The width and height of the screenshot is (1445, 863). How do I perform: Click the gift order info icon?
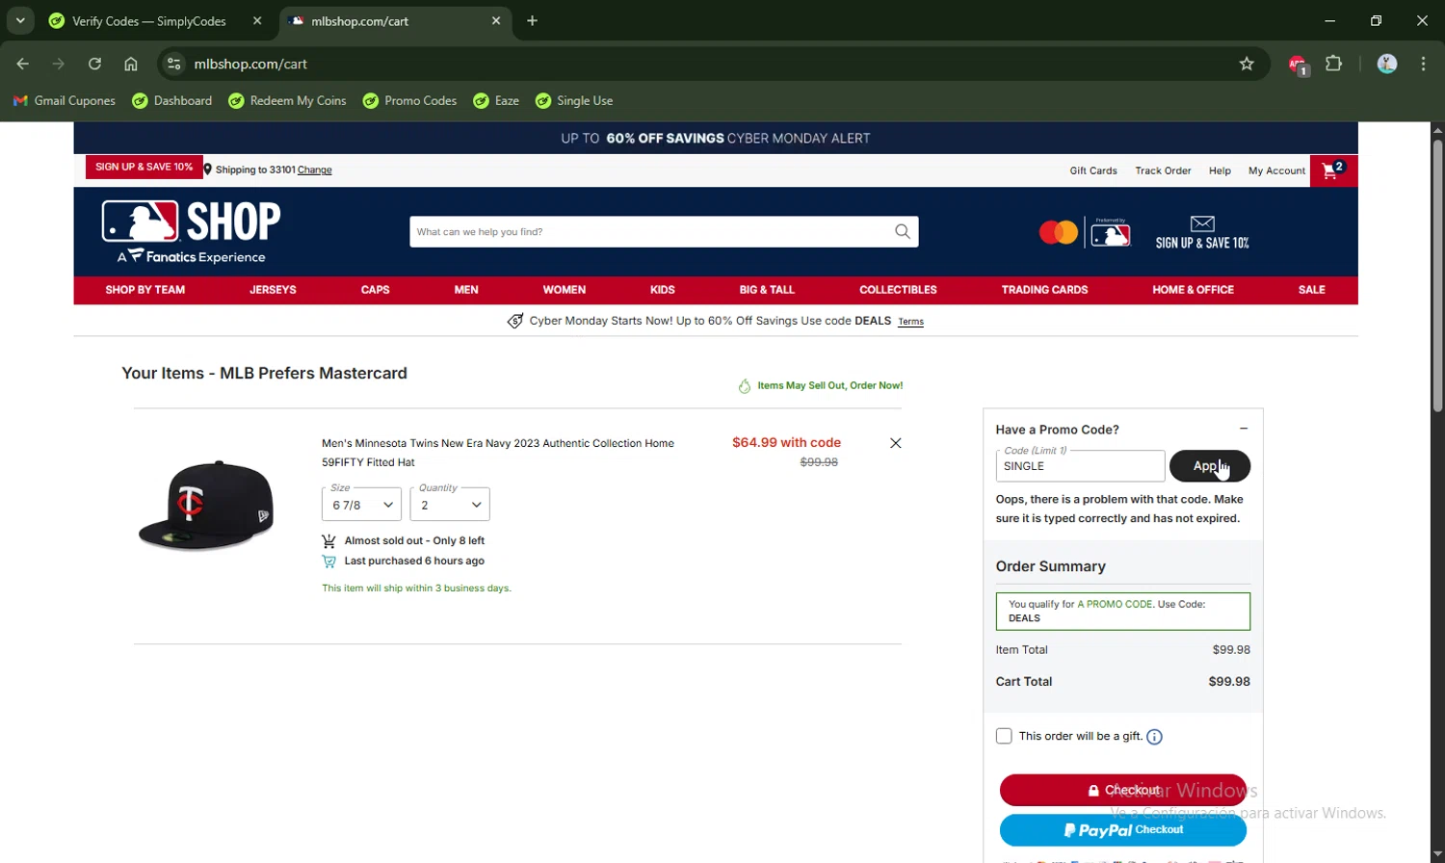[x=1154, y=737]
